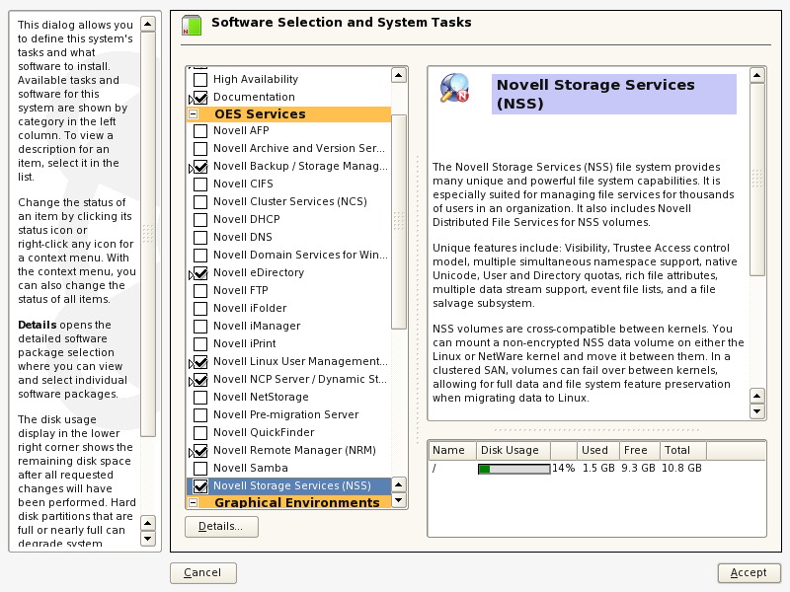This screenshot has width=790, height=592.
Task: Uncheck Novell eDirectory
Action: [x=201, y=272]
